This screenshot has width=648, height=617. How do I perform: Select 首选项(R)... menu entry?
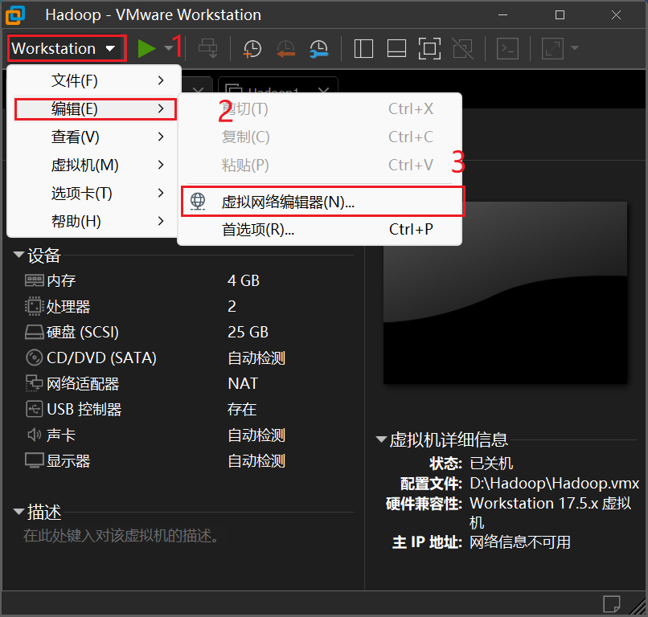(x=320, y=229)
